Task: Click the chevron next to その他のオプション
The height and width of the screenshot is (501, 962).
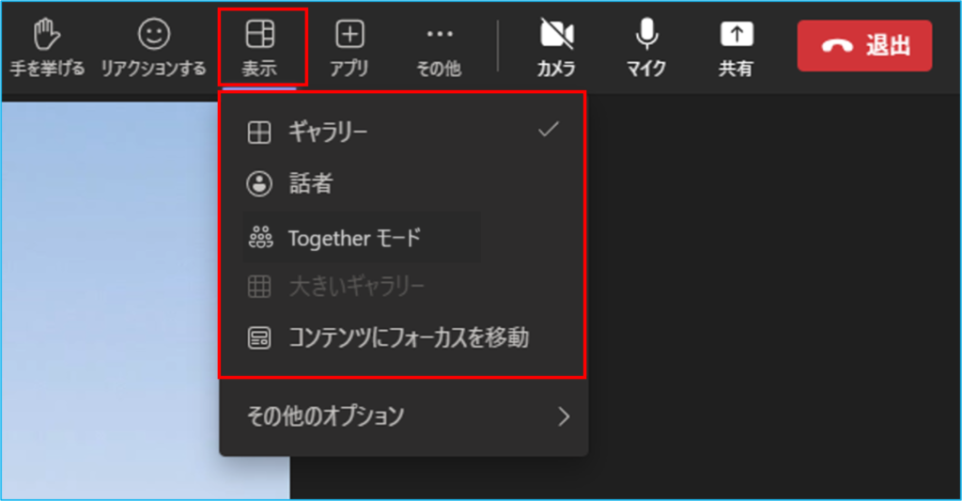Action: tap(564, 416)
